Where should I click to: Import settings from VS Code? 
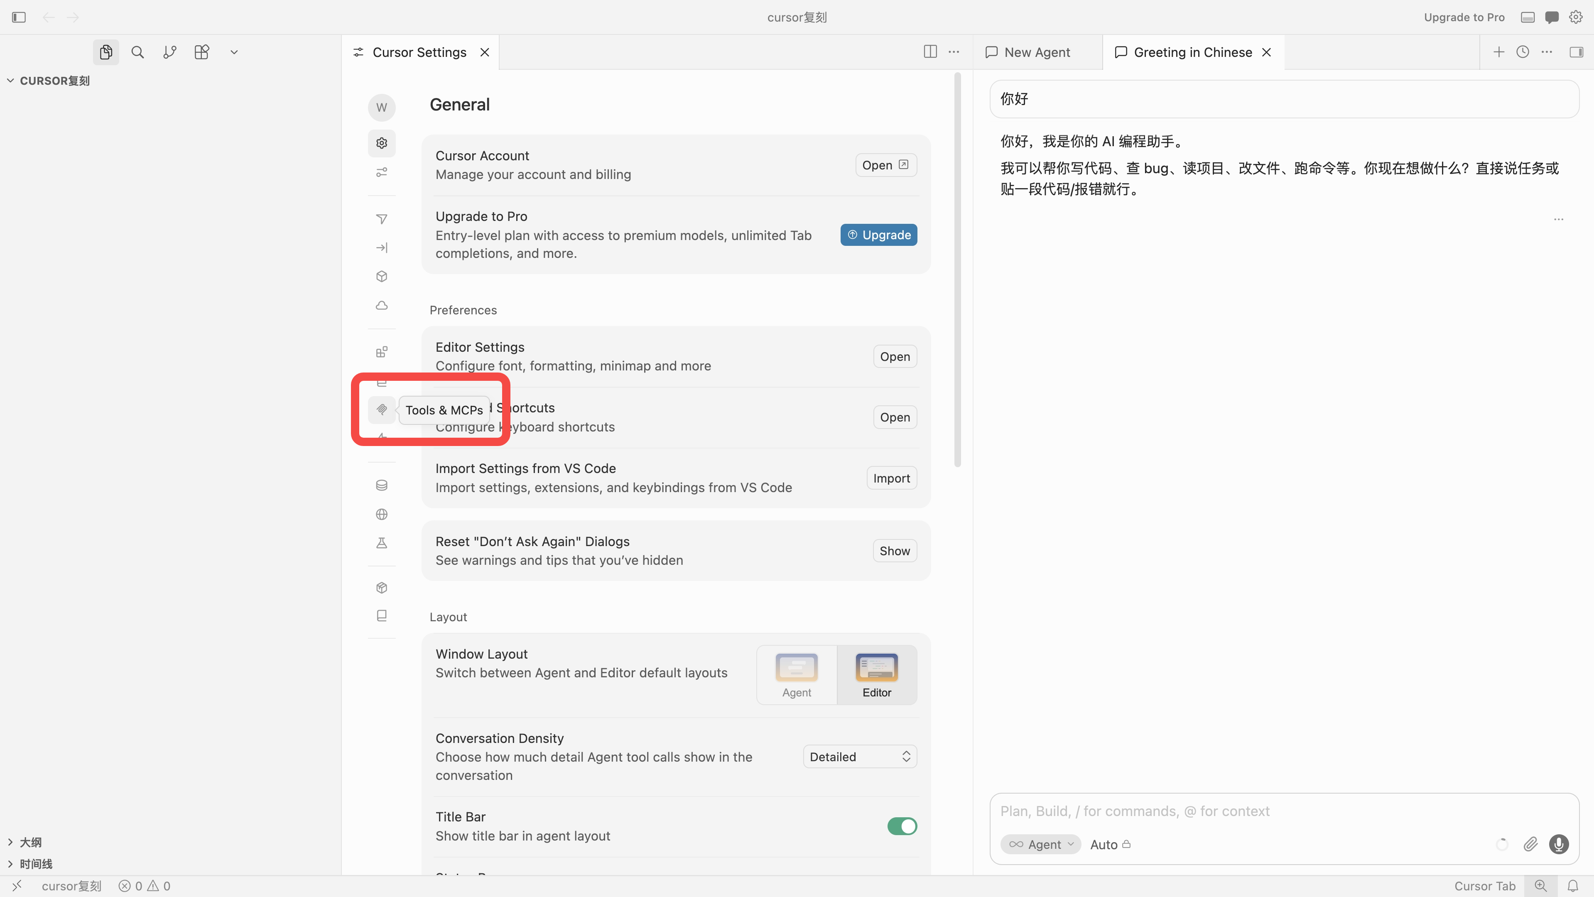pos(892,478)
